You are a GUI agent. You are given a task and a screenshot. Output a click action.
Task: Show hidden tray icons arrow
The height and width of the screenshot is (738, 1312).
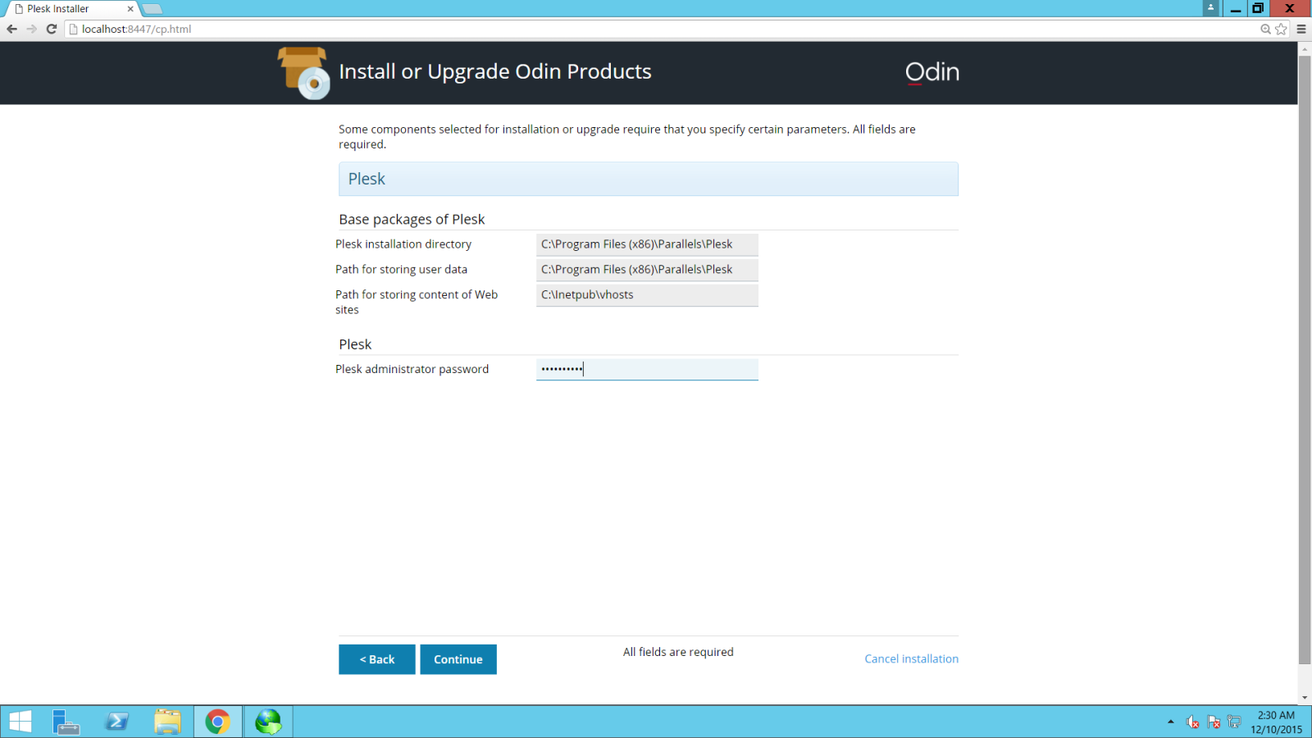click(1170, 722)
